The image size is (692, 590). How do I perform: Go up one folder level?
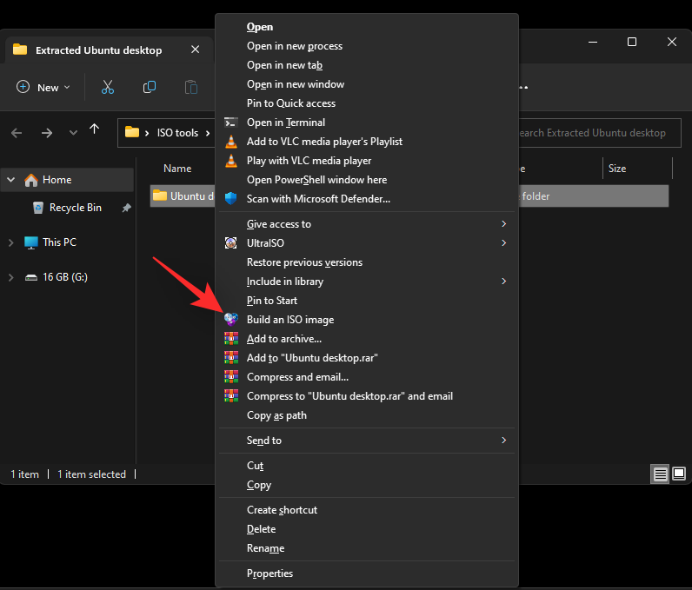click(95, 129)
